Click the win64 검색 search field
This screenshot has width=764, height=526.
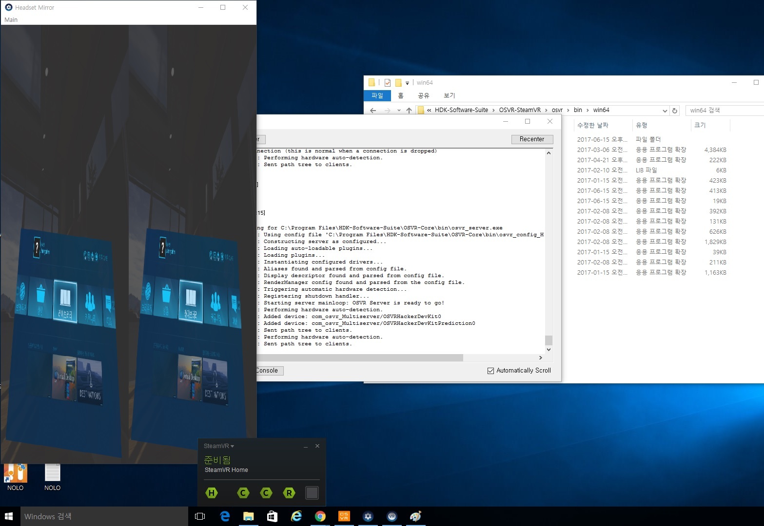(x=725, y=111)
